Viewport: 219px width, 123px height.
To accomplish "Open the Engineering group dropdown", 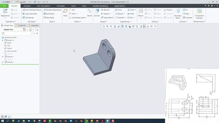I will pyautogui.click(x=126, y=22).
